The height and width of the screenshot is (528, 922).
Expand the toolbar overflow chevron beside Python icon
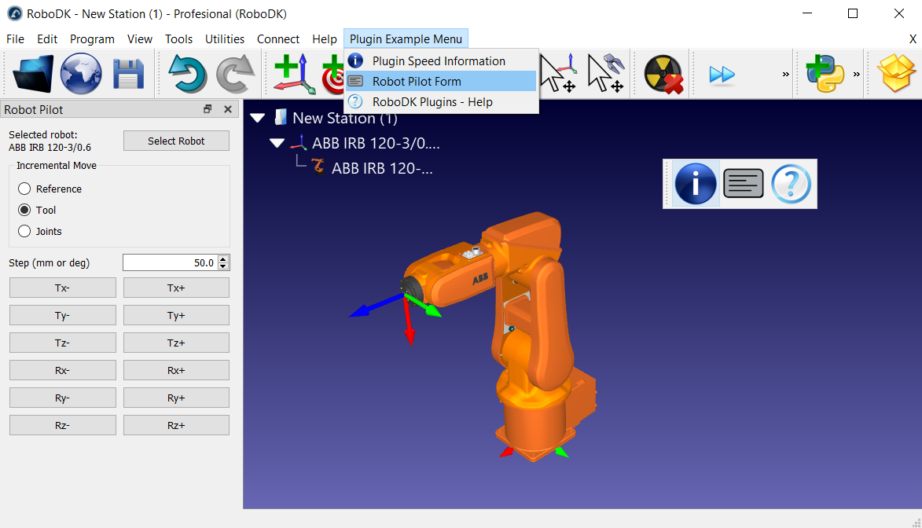point(857,74)
